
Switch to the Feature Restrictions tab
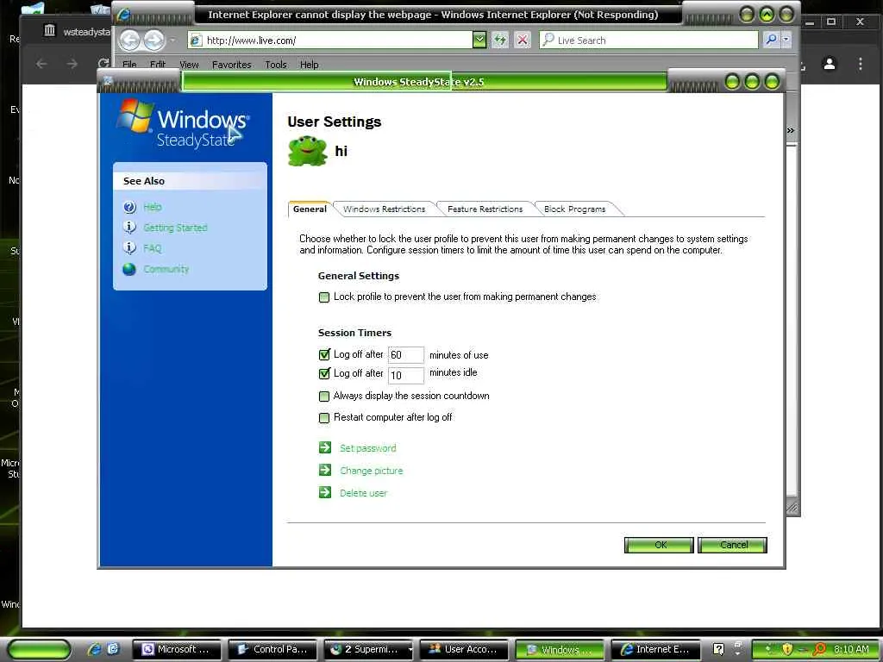485,209
